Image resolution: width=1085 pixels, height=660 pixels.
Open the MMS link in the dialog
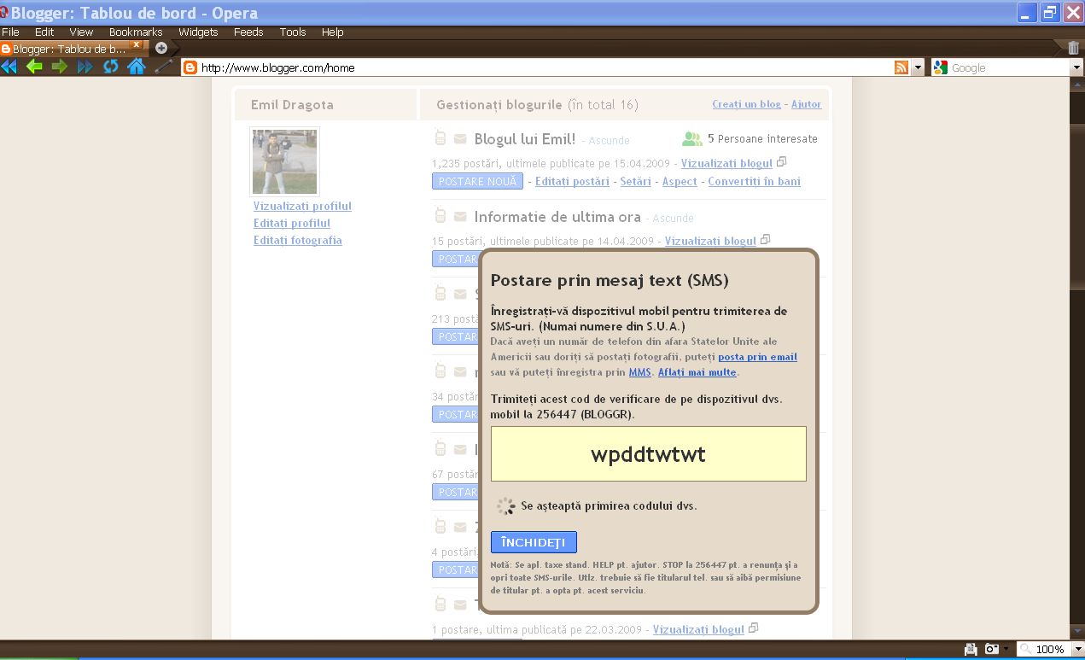[x=639, y=372]
